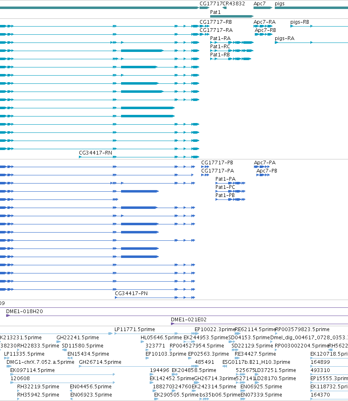348x401 pixels.
Task: Open transcript CG17717-RA label
Action: click(216, 30)
